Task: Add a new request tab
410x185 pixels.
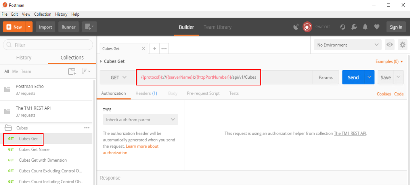Action: click(x=155, y=48)
